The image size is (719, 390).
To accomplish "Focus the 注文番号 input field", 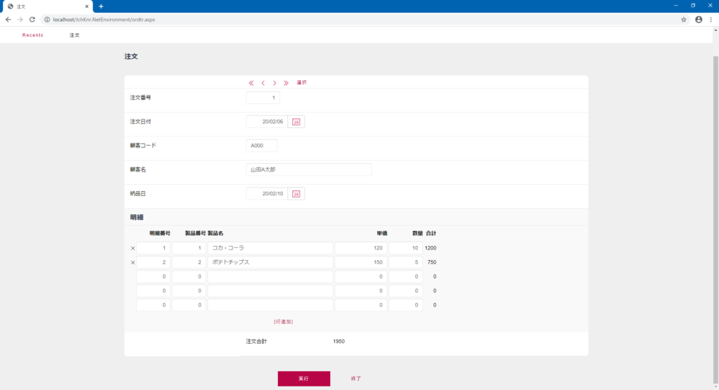I will coord(263,97).
